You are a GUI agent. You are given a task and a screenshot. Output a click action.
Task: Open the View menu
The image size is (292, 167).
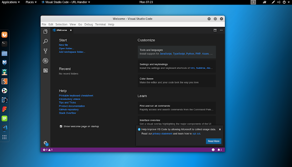(x=73, y=24)
